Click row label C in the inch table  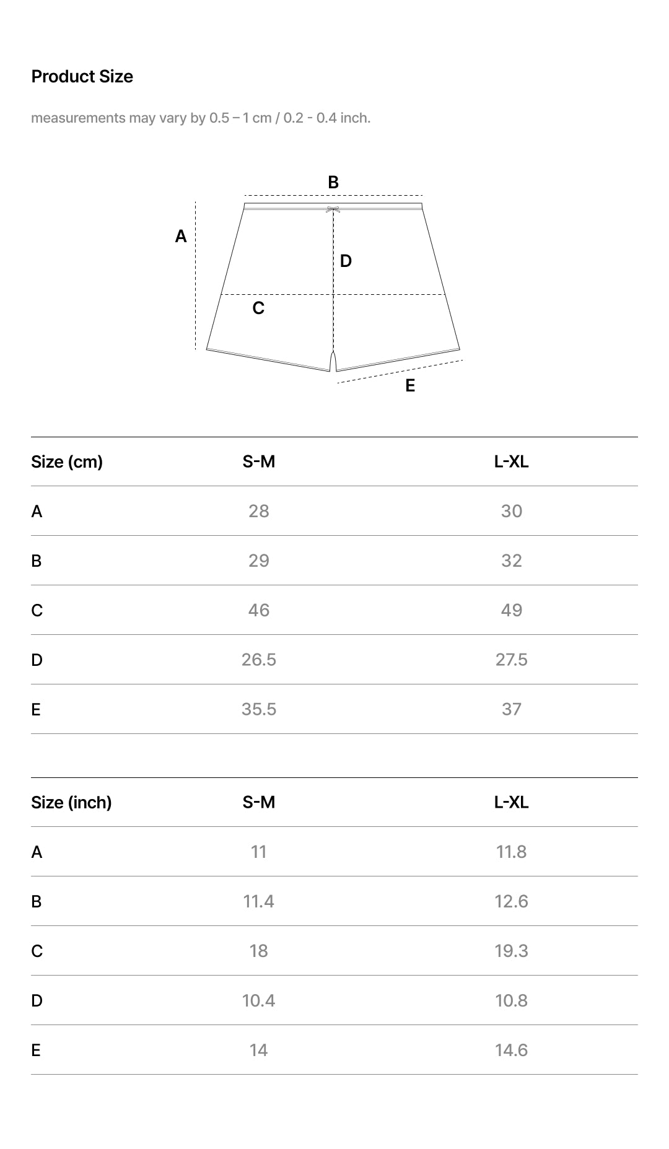37,951
